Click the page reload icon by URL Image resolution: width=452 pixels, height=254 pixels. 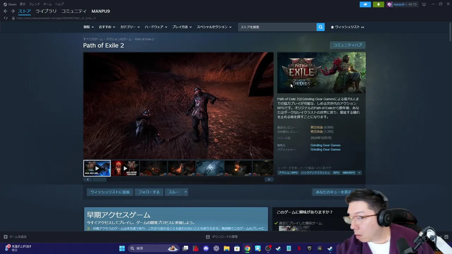click(x=5, y=18)
